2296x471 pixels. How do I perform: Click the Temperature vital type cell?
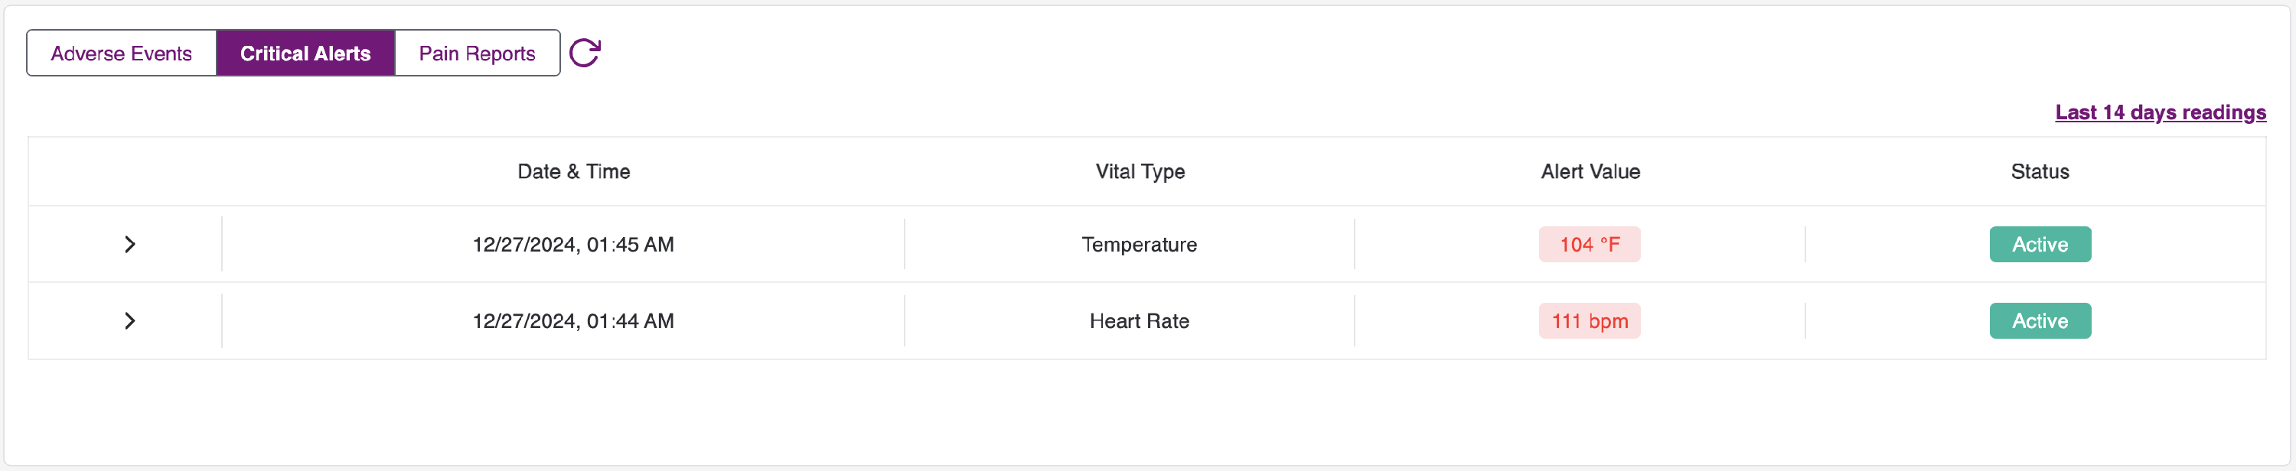pyautogui.click(x=1139, y=244)
